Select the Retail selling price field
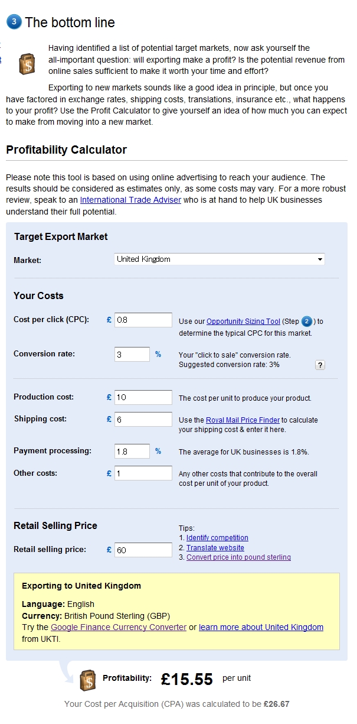The width and height of the screenshot is (357, 724). [143, 550]
